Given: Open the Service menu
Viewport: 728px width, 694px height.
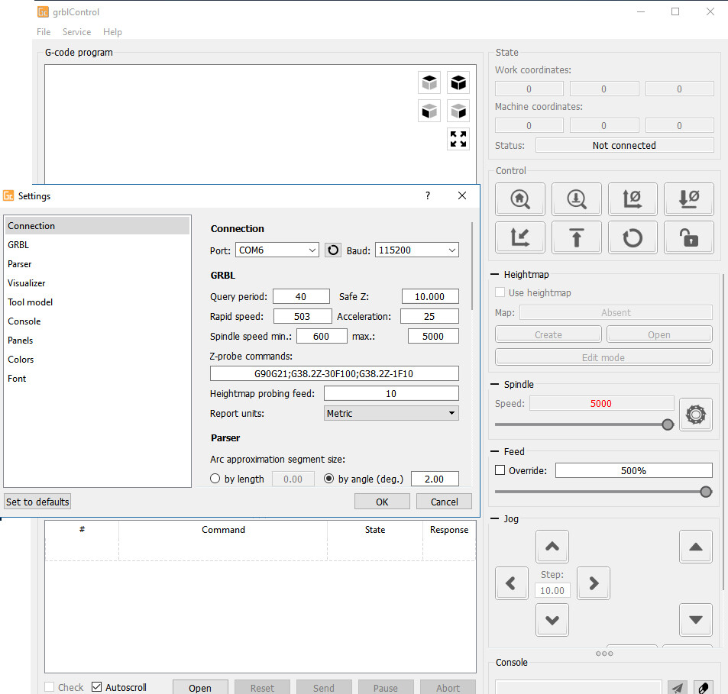Looking at the screenshot, I should (x=76, y=32).
